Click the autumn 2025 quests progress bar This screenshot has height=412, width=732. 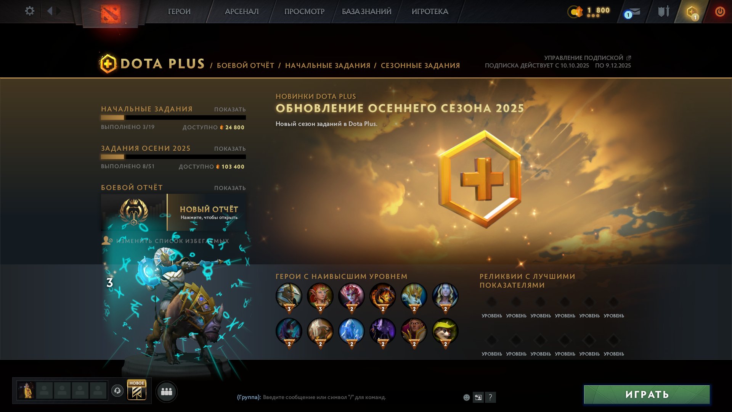click(x=173, y=157)
